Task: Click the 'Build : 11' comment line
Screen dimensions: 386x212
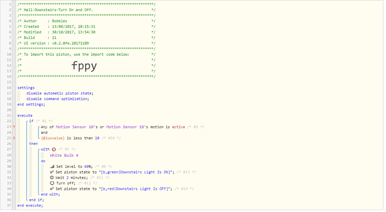Action: 40,37
